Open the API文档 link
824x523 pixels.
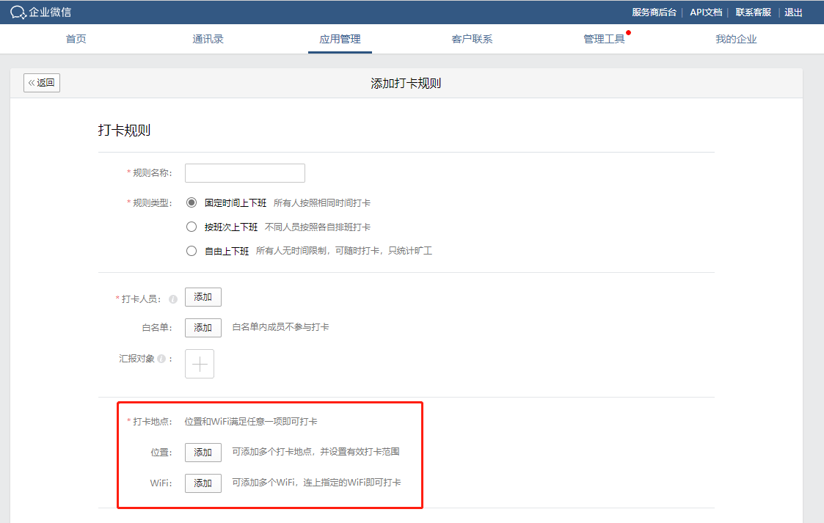tap(706, 12)
